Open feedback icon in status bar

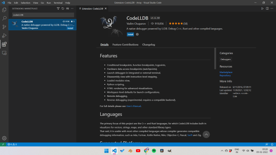click(x=267, y=144)
